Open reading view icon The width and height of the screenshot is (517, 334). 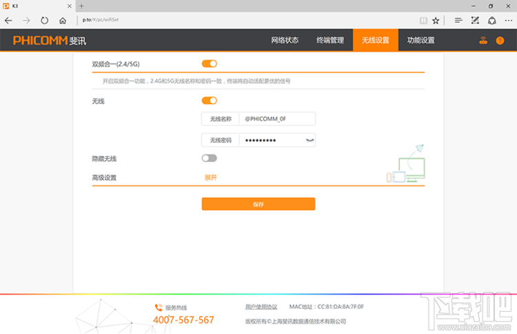tap(423, 21)
